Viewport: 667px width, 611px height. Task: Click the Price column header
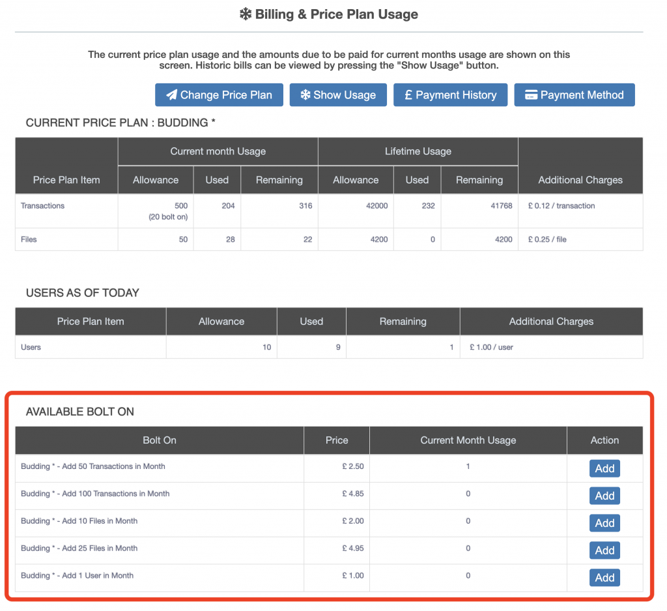(337, 440)
